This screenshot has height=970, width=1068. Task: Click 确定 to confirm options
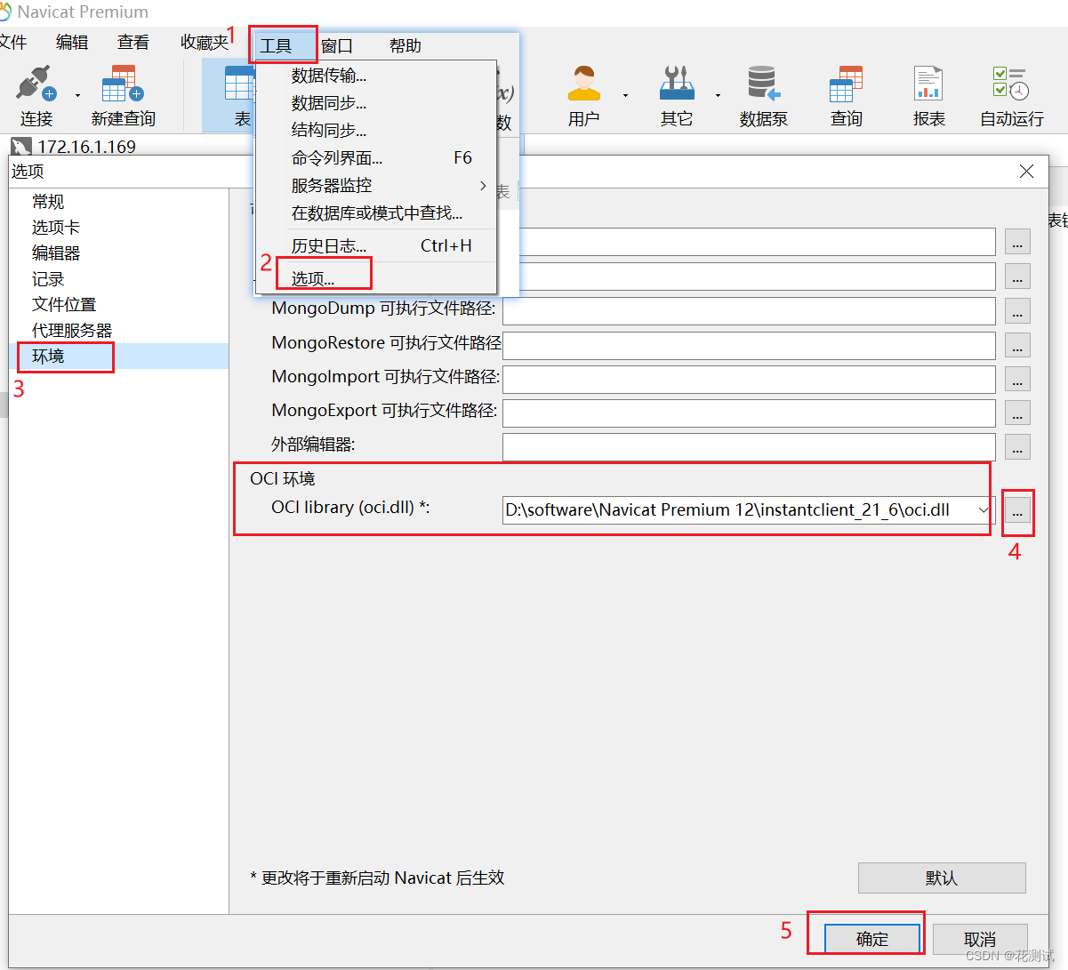point(871,939)
